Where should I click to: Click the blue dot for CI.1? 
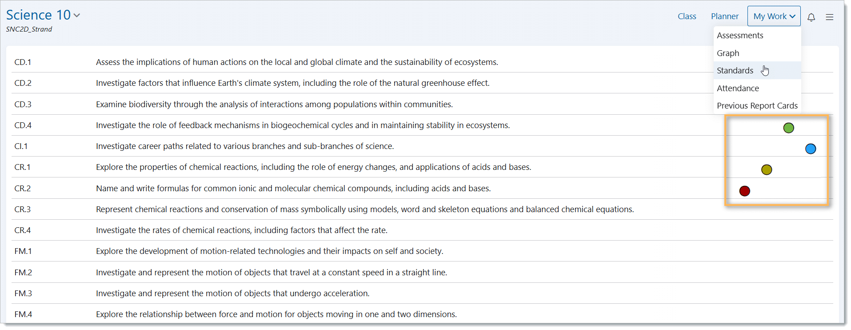(810, 149)
